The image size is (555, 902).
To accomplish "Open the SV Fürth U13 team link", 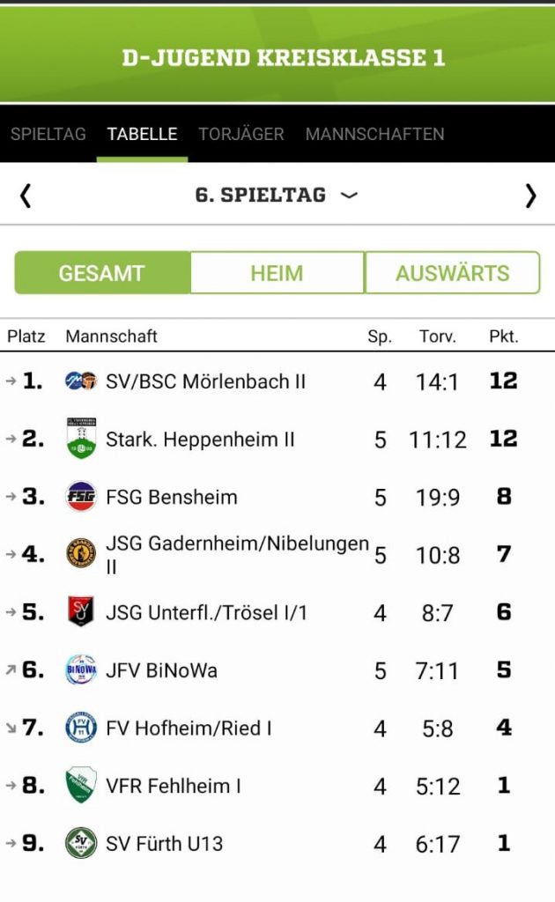I will pyautogui.click(x=165, y=843).
